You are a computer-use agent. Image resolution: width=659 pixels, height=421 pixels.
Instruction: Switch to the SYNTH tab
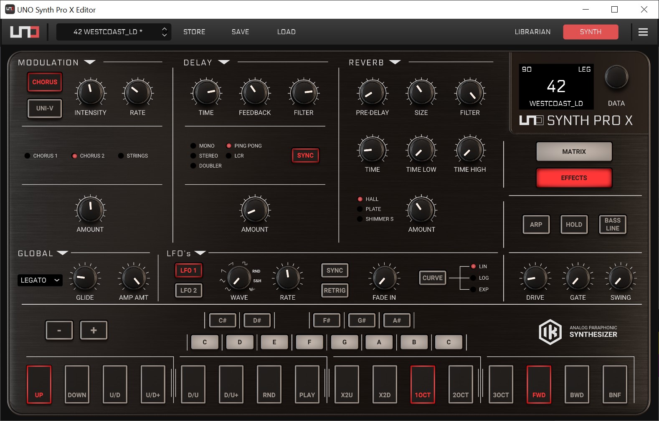point(591,32)
